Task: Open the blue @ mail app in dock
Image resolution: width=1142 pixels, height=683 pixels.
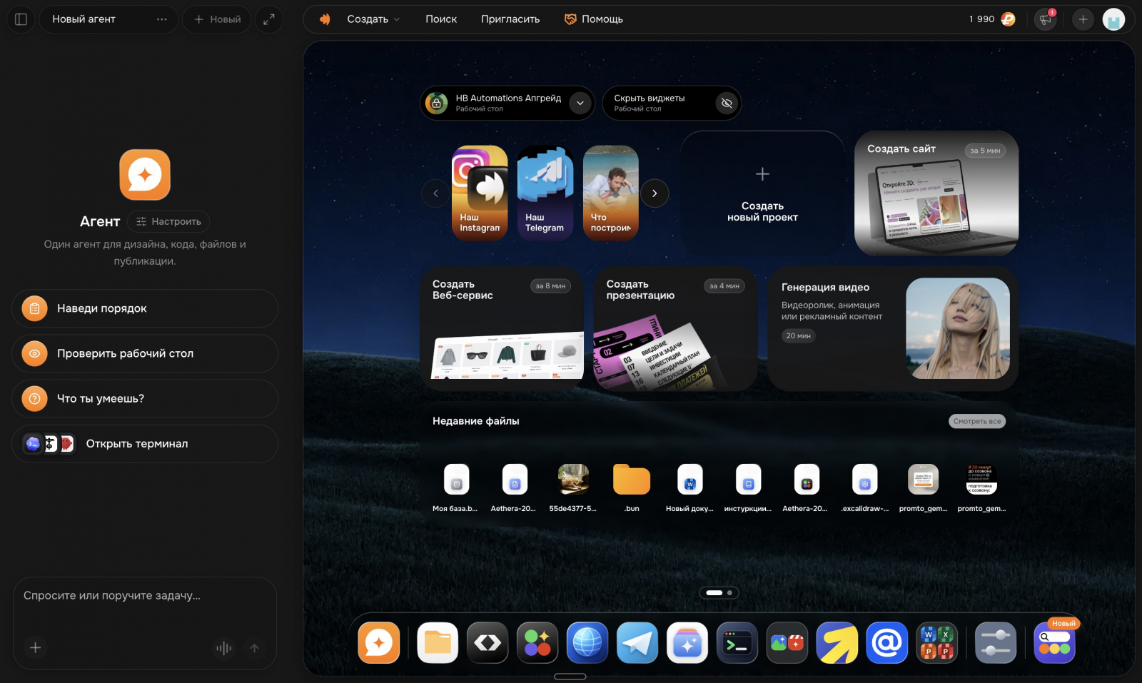Action: click(887, 643)
